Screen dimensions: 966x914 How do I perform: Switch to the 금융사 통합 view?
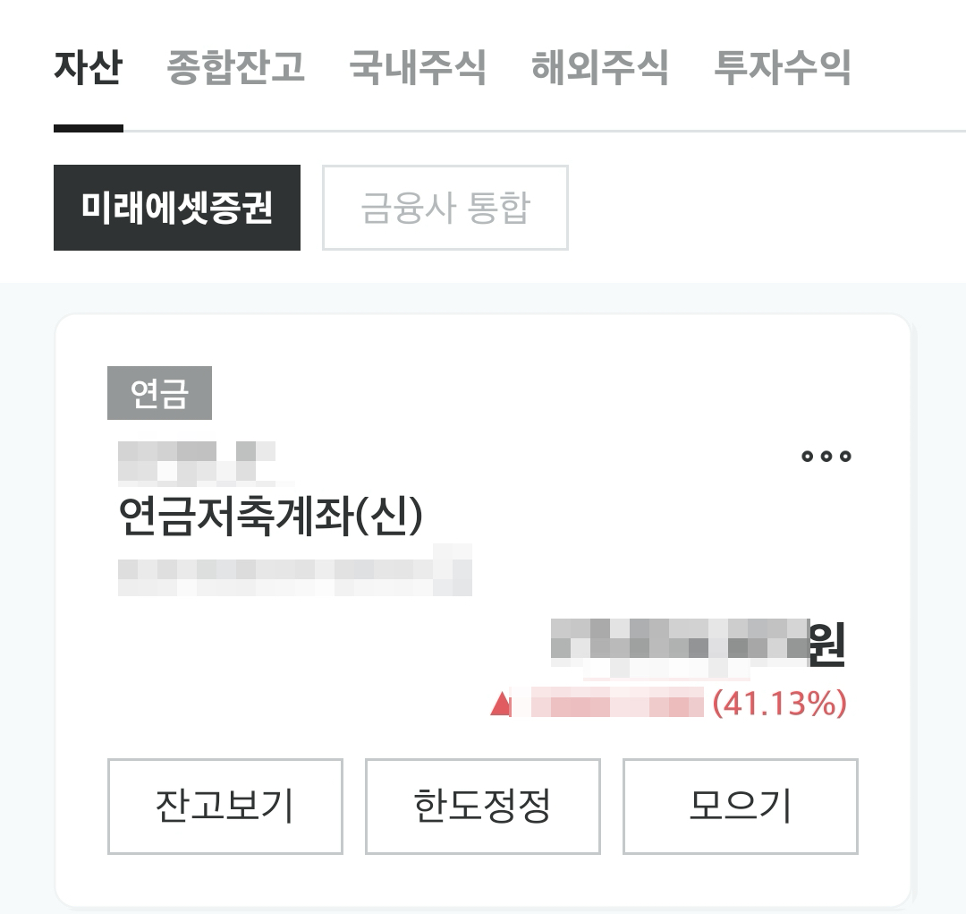click(x=445, y=208)
